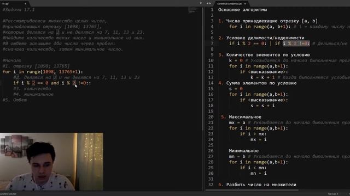The image size is (350, 196).
Task: Click comment '#Начало'
Action: (12, 60)
